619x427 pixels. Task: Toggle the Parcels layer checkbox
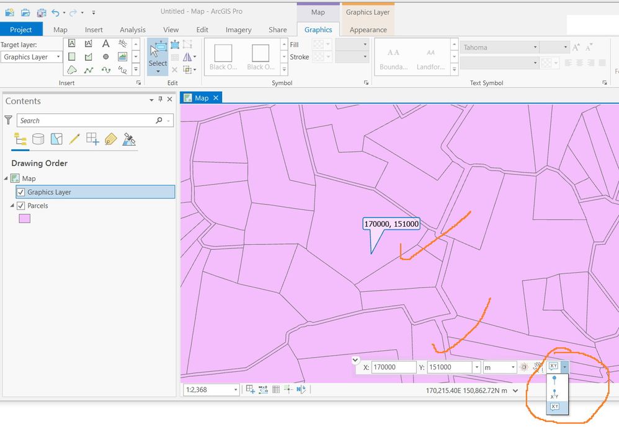click(21, 206)
